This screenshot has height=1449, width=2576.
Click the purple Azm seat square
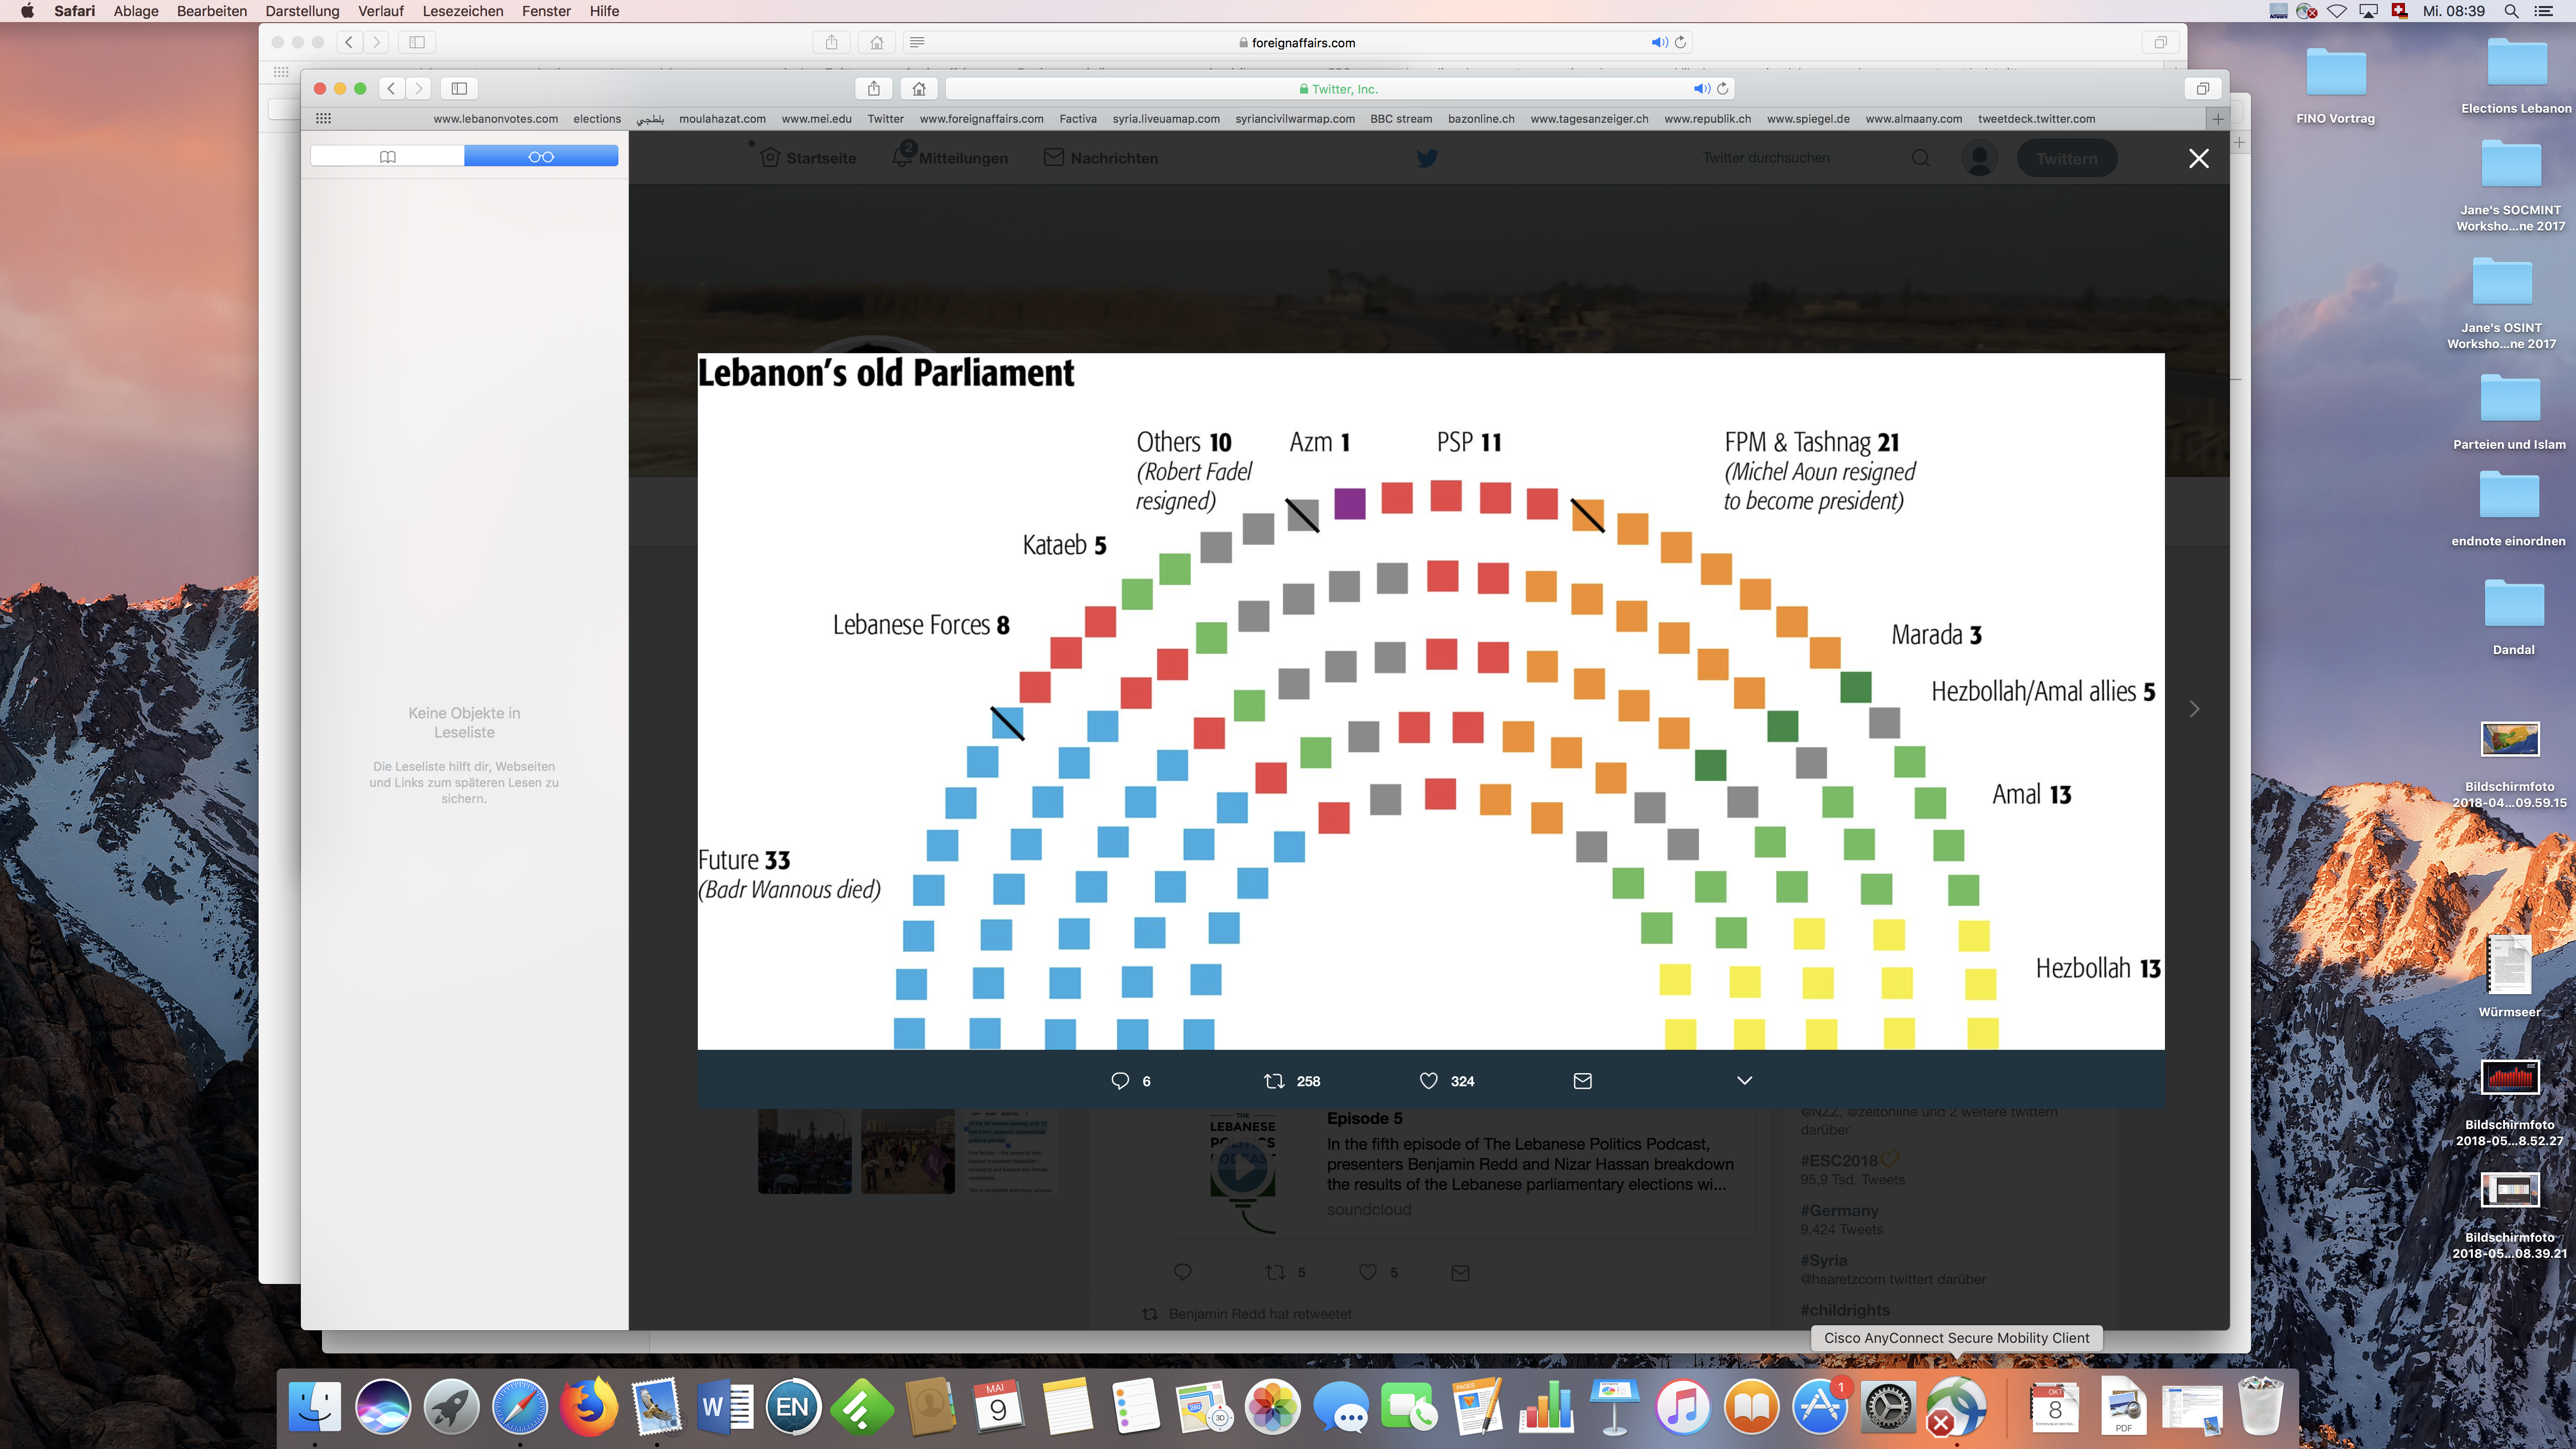(1349, 503)
